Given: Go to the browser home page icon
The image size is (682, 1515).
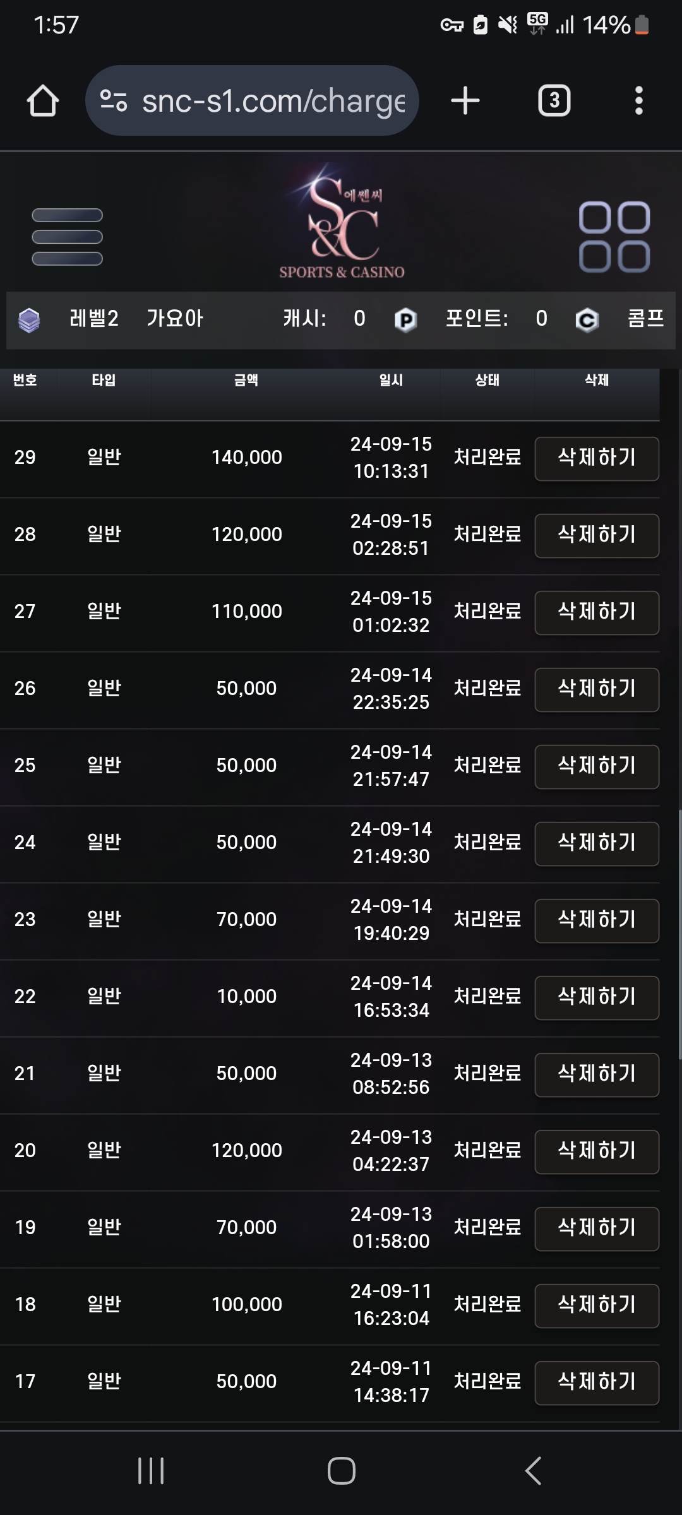Looking at the screenshot, I should [43, 101].
